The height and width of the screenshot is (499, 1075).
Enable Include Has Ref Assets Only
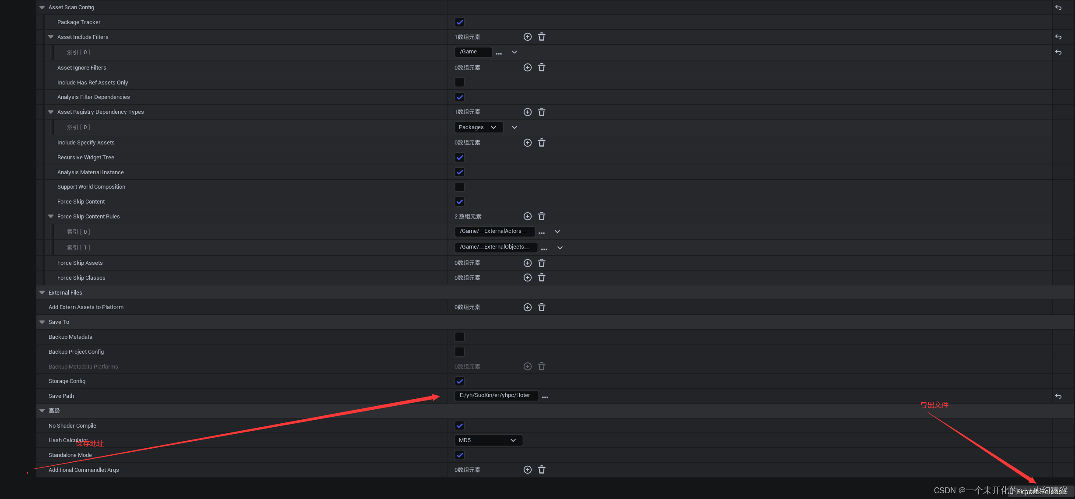click(459, 82)
